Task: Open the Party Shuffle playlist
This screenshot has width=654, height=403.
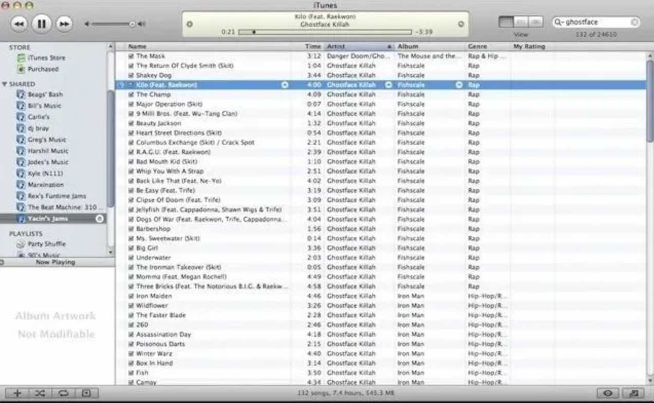Action: click(41, 244)
